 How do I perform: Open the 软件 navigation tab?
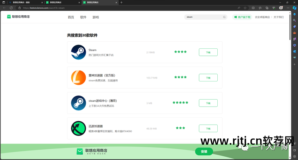[83, 17]
